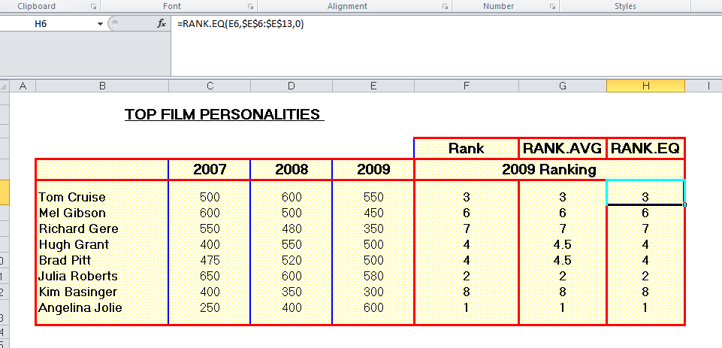
Task: Select column A header
Action: click(22, 86)
